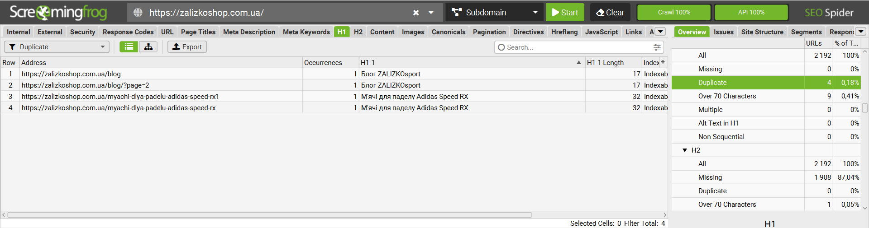Switch to the Issues tab
The height and width of the screenshot is (228, 869).
coord(723,32)
